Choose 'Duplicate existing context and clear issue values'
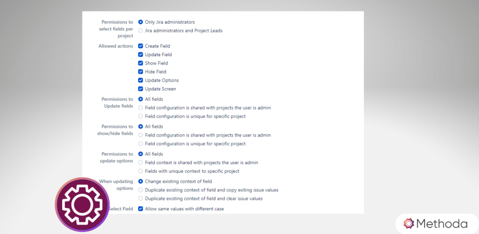479x234 pixels. point(141,198)
